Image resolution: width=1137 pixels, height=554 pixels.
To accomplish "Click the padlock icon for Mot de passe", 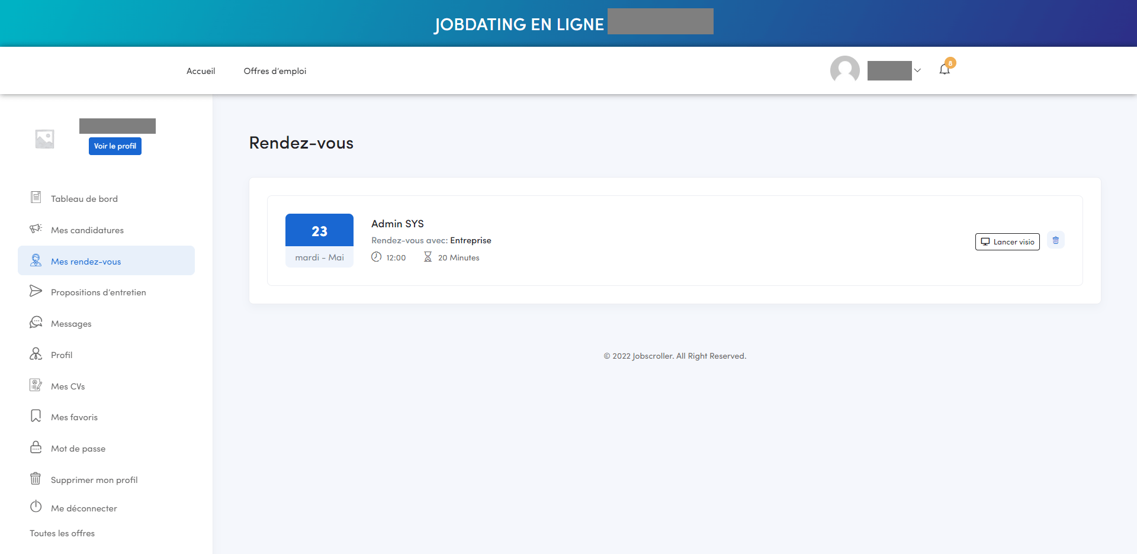I will 36,447.
